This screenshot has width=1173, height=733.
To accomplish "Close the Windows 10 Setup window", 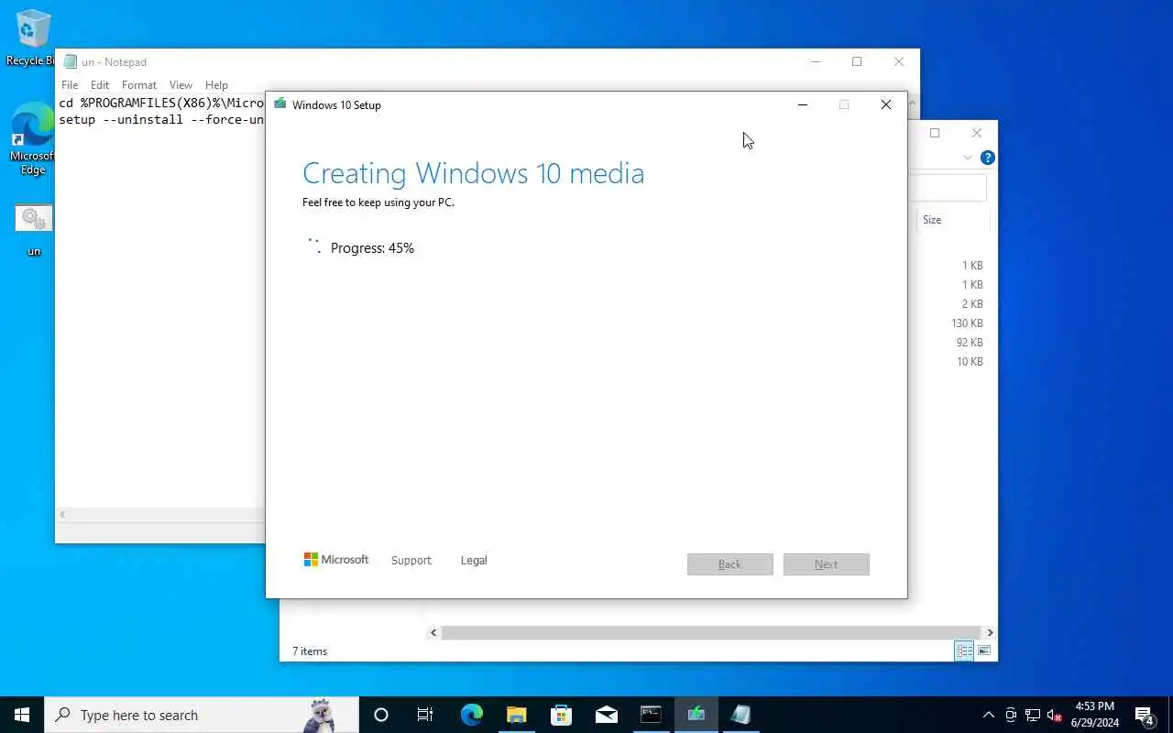I will (x=885, y=104).
